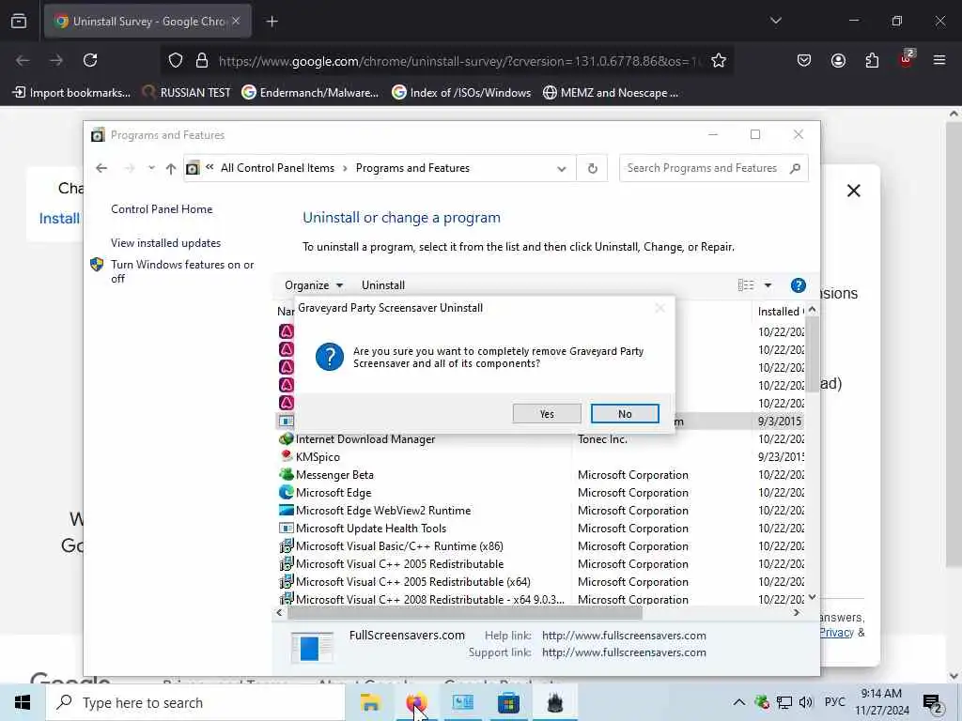962x721 pixels.
Task: Open browser account profile icon
Action: point(838,60)
